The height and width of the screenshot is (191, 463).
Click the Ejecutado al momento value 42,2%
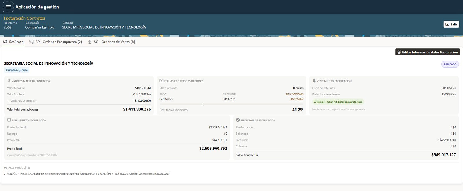point(298,110)
